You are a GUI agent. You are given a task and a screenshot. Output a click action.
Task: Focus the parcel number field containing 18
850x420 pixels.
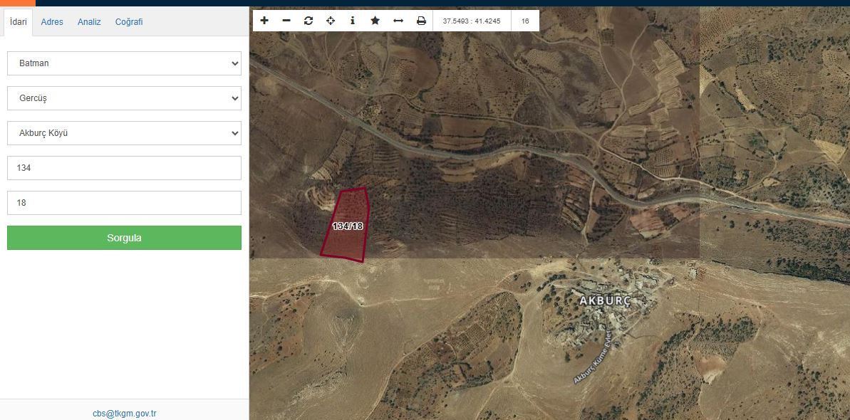point(124,203)
